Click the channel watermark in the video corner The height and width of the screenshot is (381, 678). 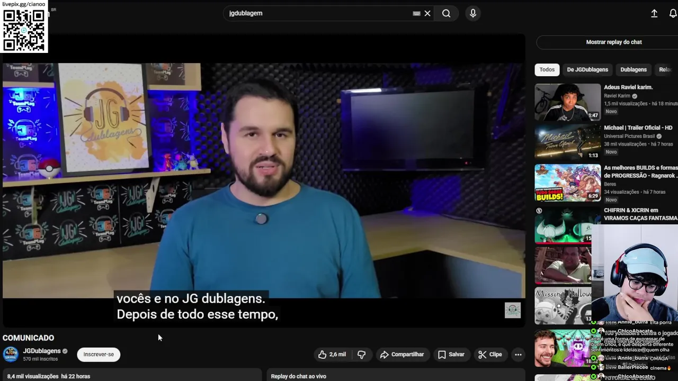pyautogui.click(x=512, y=310)
